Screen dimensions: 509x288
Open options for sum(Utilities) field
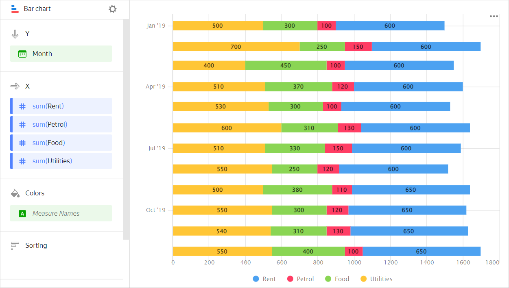pos(61,160)
